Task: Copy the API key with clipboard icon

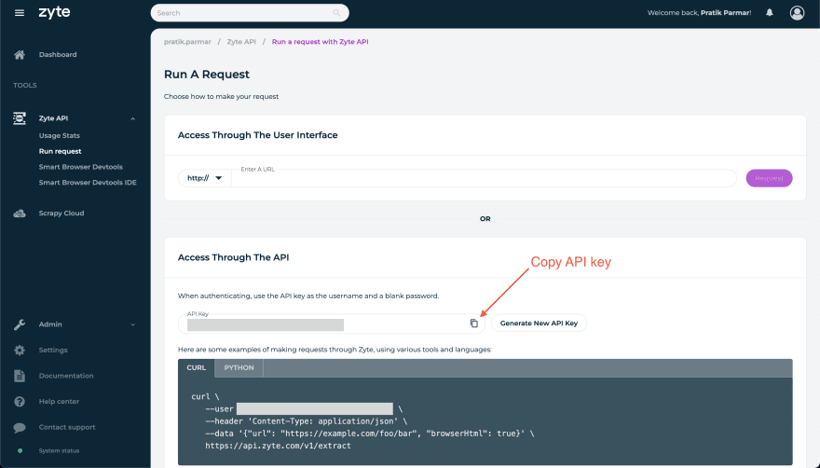Action: 473,323
